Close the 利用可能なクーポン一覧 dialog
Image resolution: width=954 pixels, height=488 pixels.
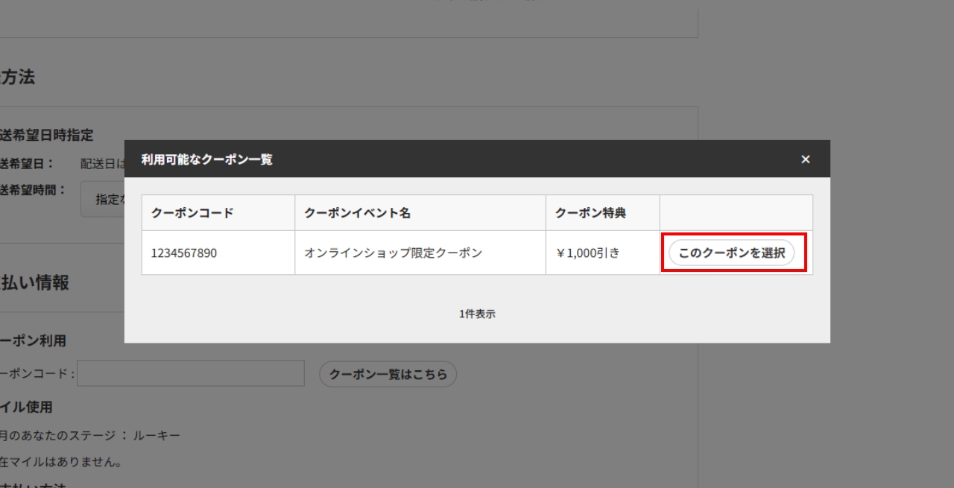[805, 159]
